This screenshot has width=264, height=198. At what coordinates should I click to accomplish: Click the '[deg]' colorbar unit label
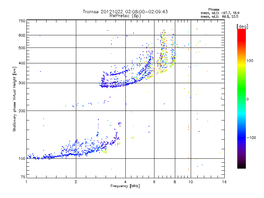(x=242, y=26)
